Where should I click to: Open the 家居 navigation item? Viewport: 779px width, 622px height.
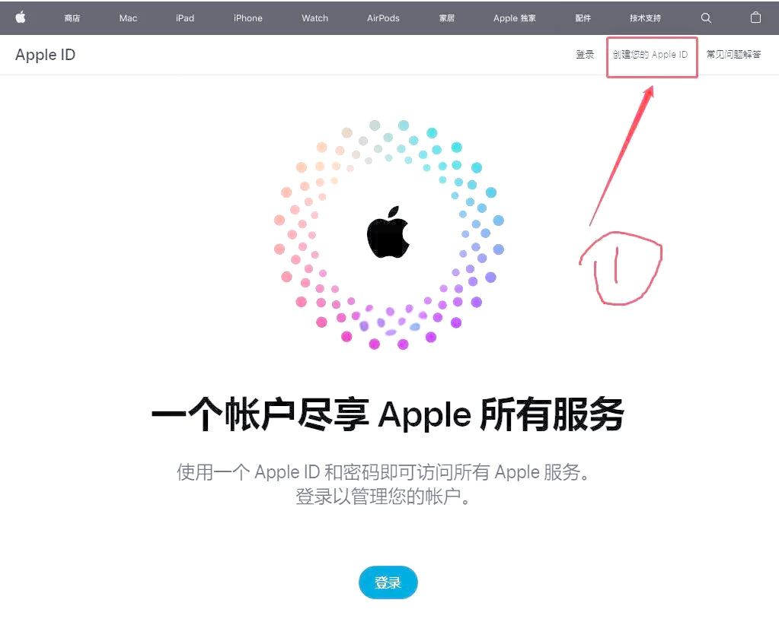point(447,17)
